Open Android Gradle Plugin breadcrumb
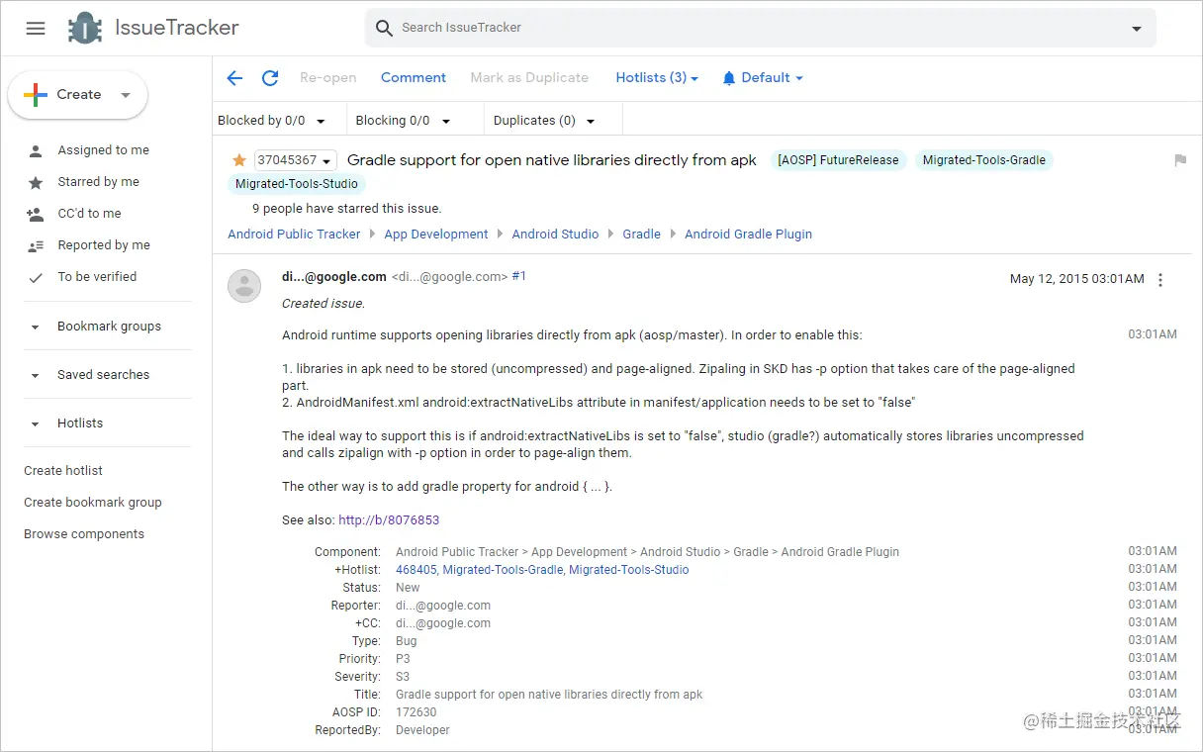 click(748, 235)
